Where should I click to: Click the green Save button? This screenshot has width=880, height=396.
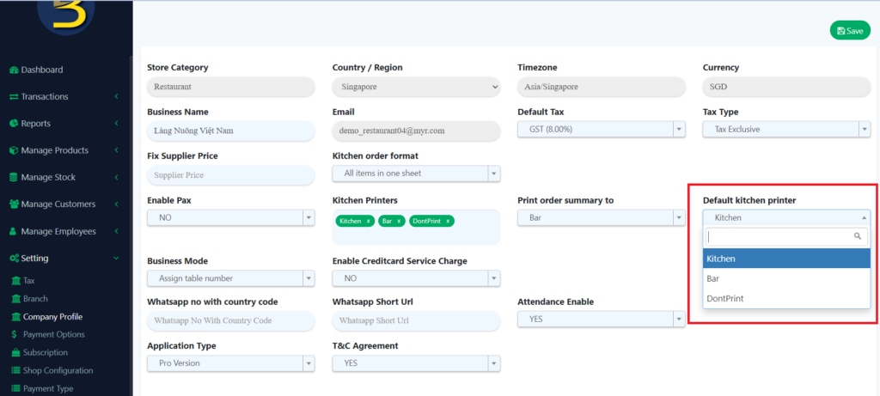tap(849, 31)
